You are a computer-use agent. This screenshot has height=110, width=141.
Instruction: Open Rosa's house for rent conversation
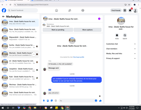pyautogui.click(x=20, y=31)
